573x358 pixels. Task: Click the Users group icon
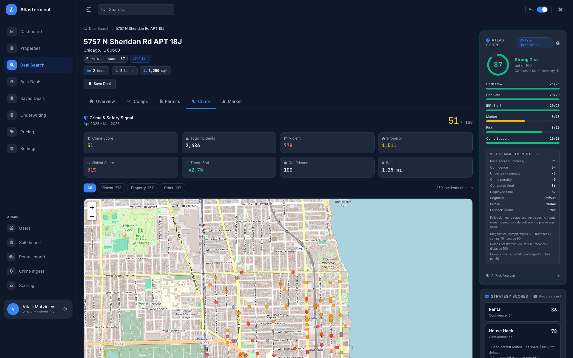(11, 228)
